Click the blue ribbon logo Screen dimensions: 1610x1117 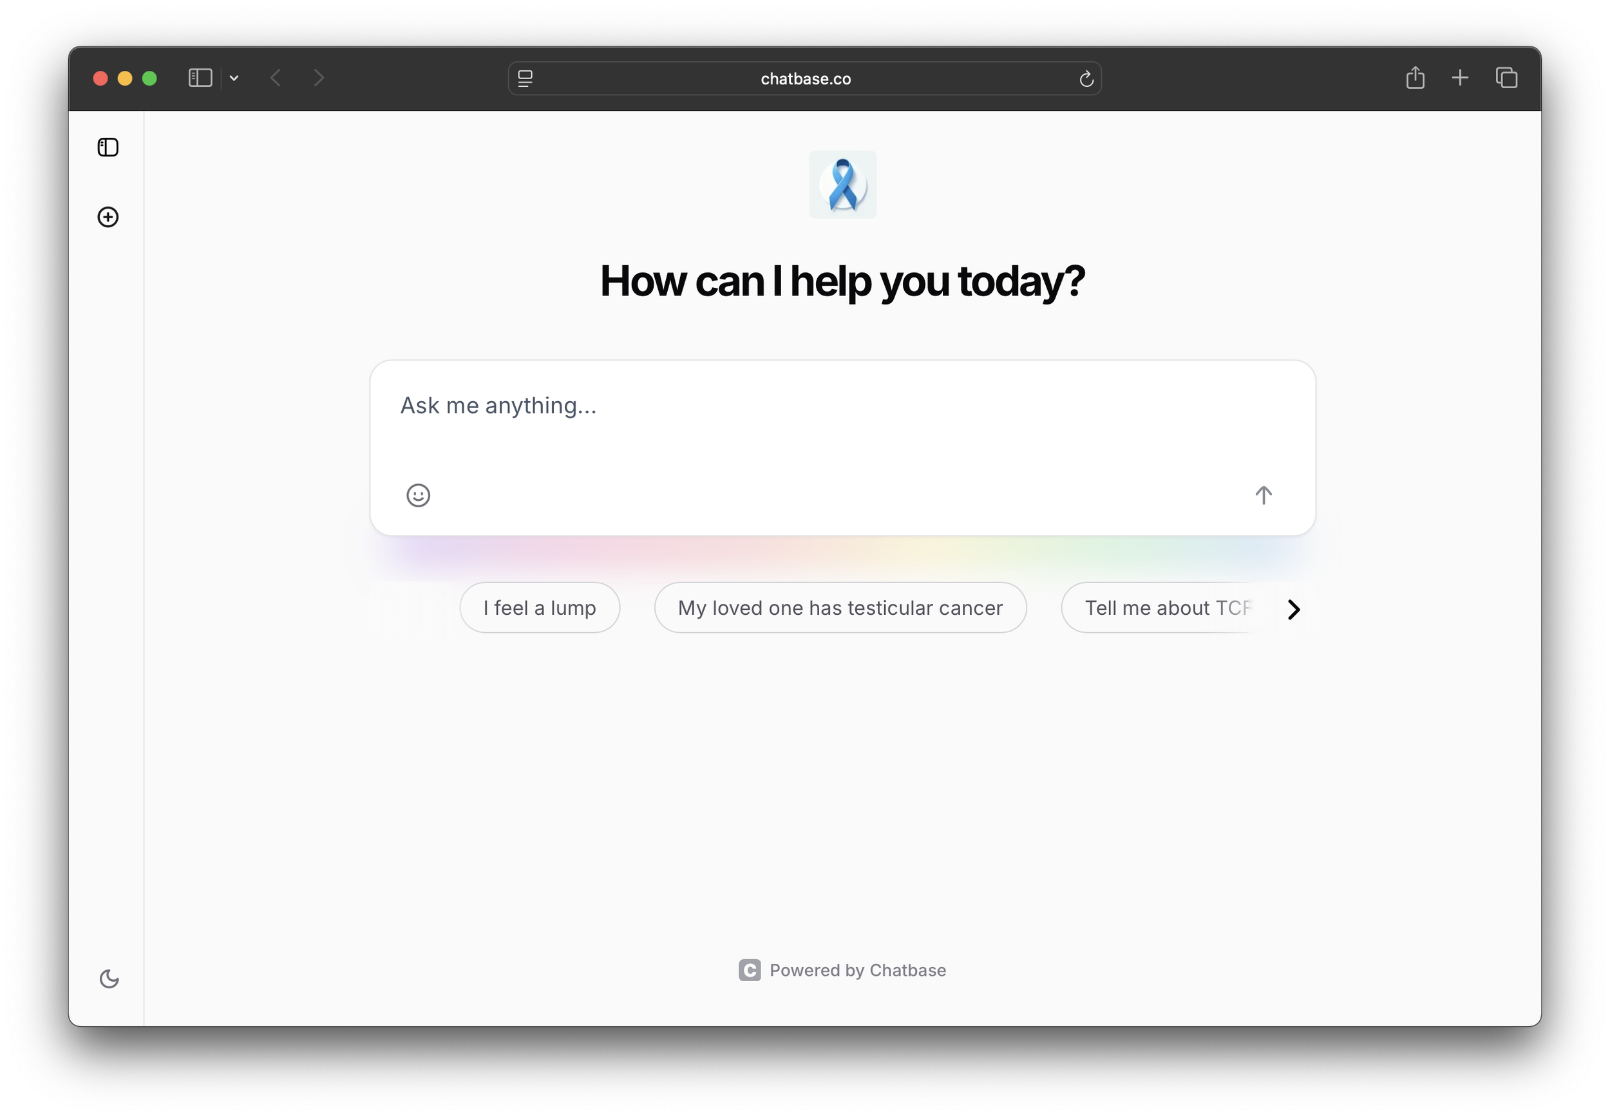coord(843,185)
